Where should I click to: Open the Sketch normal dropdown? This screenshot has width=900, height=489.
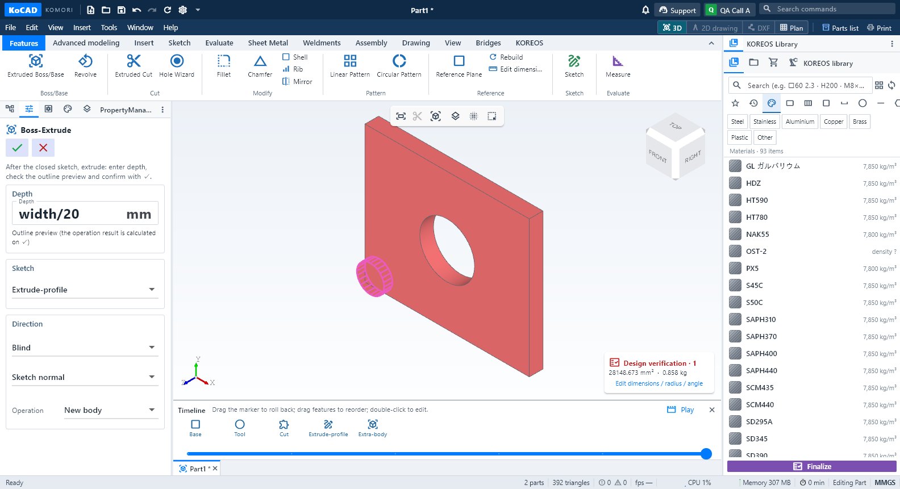coord(84,377)
